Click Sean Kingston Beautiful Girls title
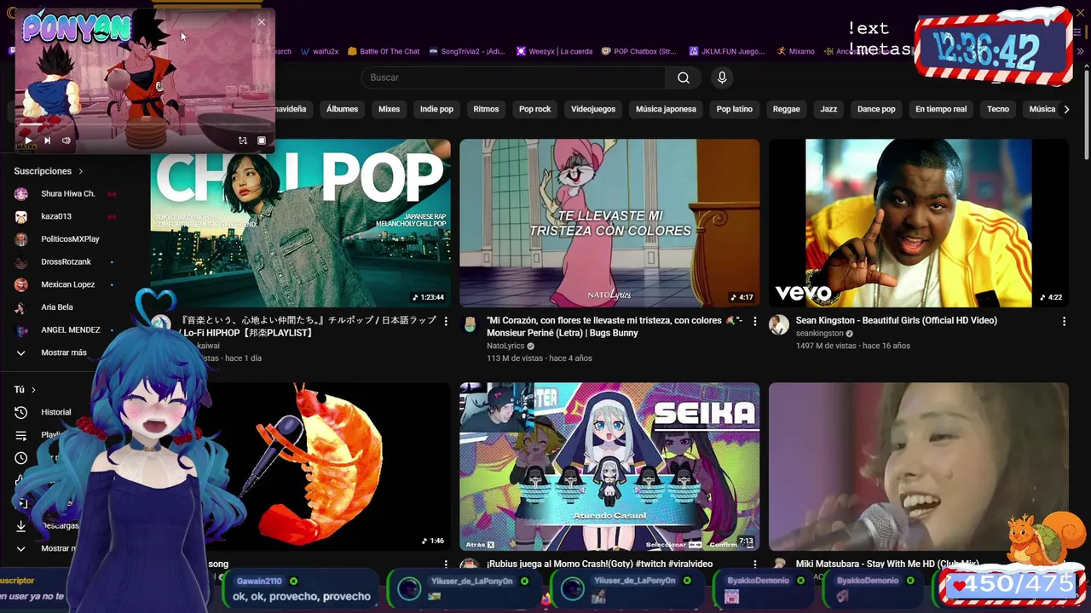Image resolution: width=1091 pixels, height=613 pixels. (x=897, y=321)
